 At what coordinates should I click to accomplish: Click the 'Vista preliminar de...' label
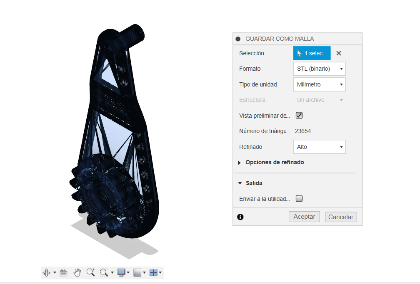pos(265,116)
